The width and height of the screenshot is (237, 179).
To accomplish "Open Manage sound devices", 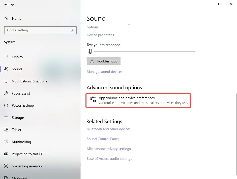I will click(x=104, y=72).
